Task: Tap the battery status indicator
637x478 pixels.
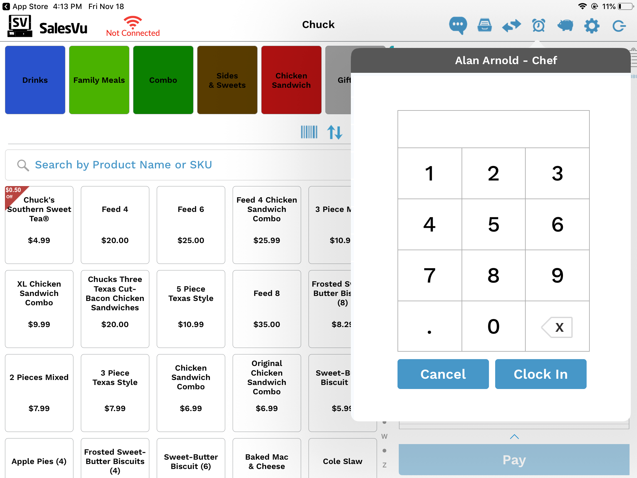Action: click(625, 6)
